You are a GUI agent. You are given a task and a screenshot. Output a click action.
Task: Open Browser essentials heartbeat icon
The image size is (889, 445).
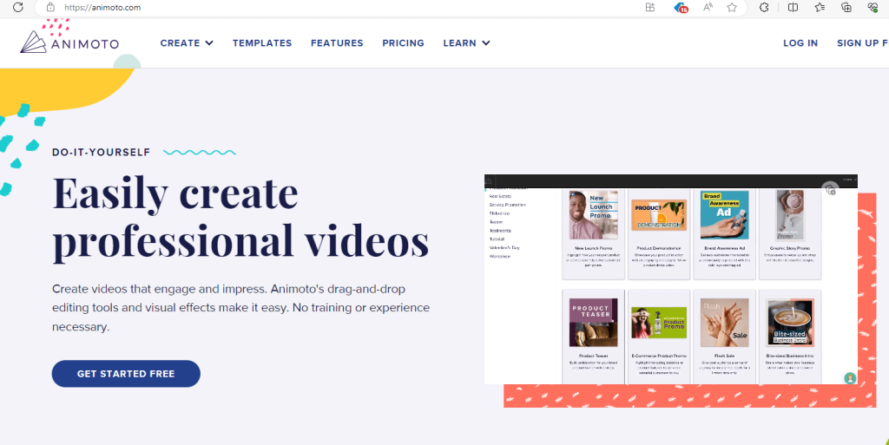(873, 7)
